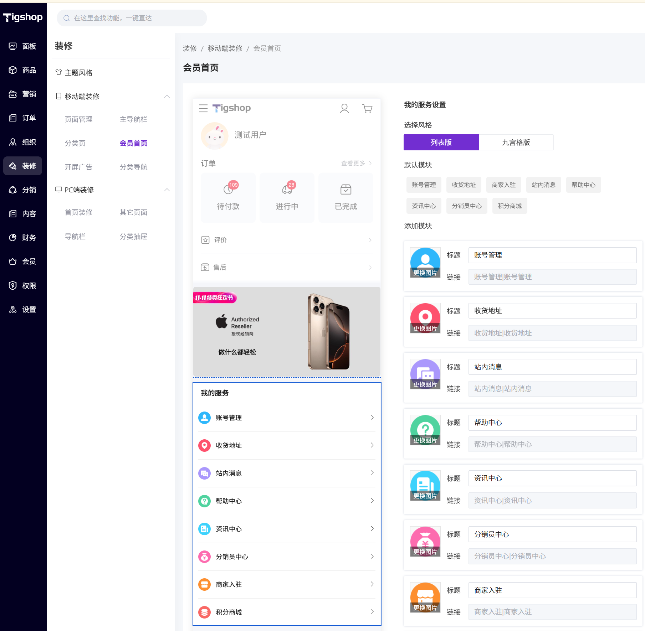Click the shopping cart icon in preview
Viewport: 645px width, 631px height.
click(367, 108)
